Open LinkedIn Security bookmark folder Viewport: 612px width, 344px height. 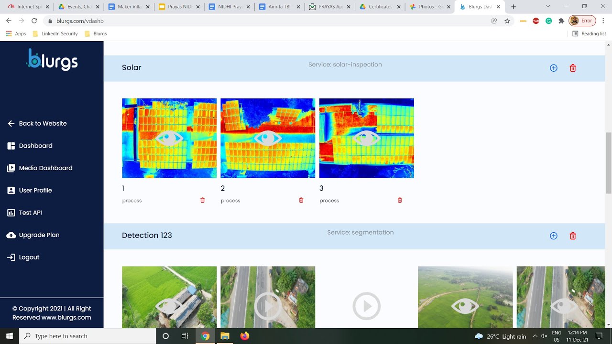pyautogui.click(x=55, y=34)
